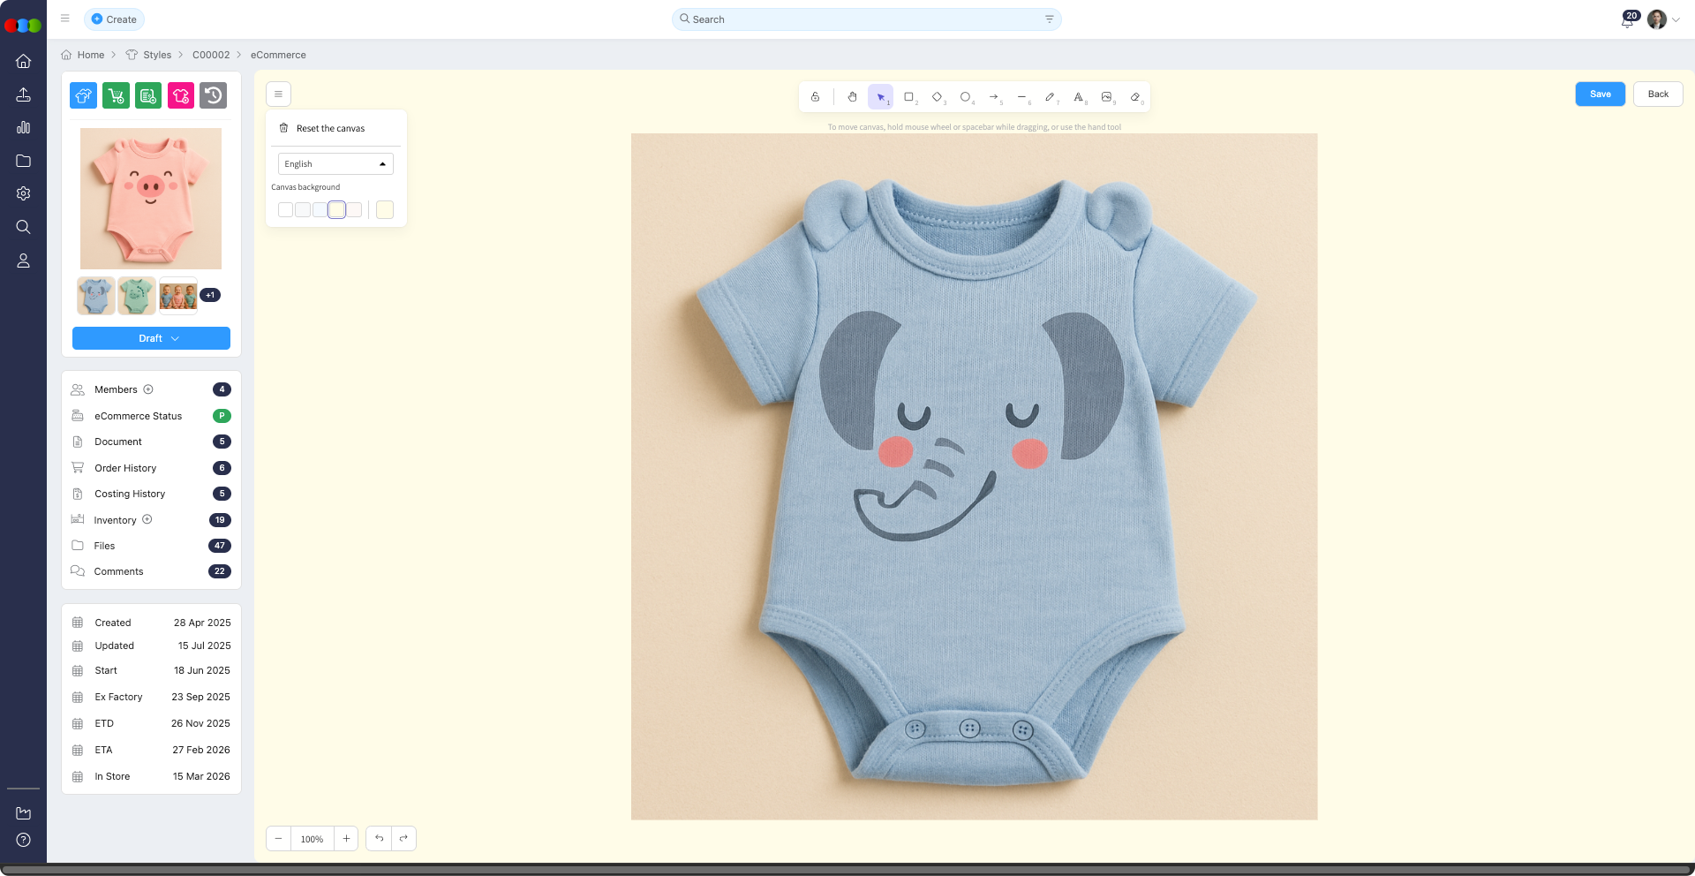
Task: Click the gray history clock icon
Action: point(213,95)
